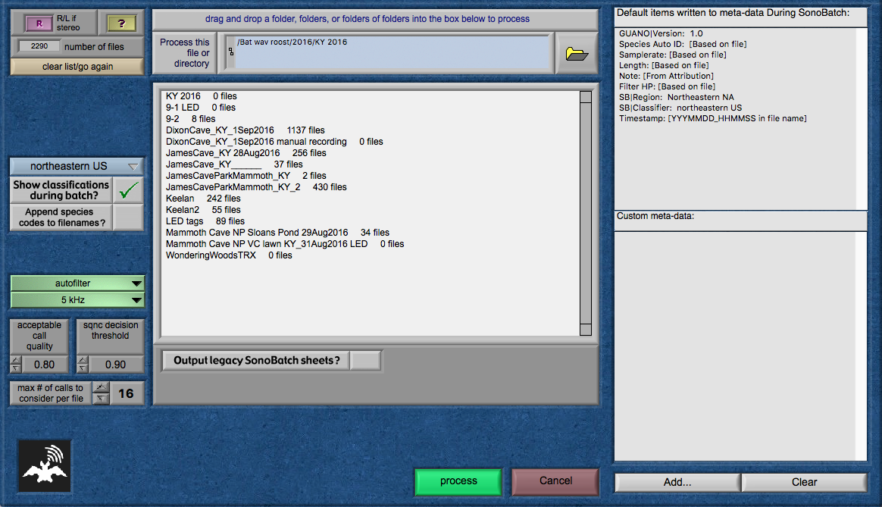Open the 5 kHz filter dropdown

(77, 300)
